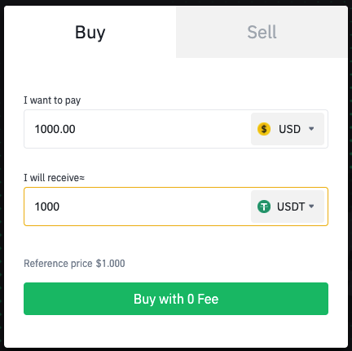
Task: Click the Reference price text
Action: pos(58,264)
